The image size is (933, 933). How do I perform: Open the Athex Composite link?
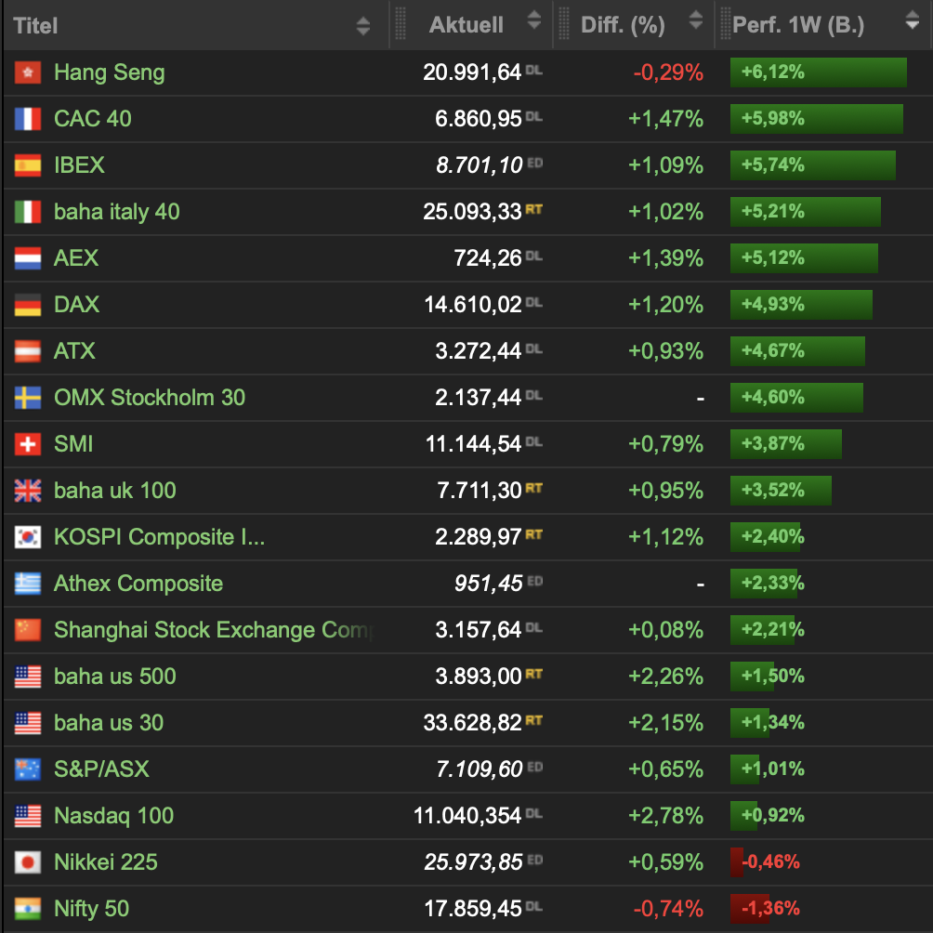coord(138,584)
